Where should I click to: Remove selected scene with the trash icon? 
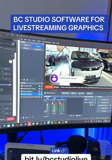[24, 80]
